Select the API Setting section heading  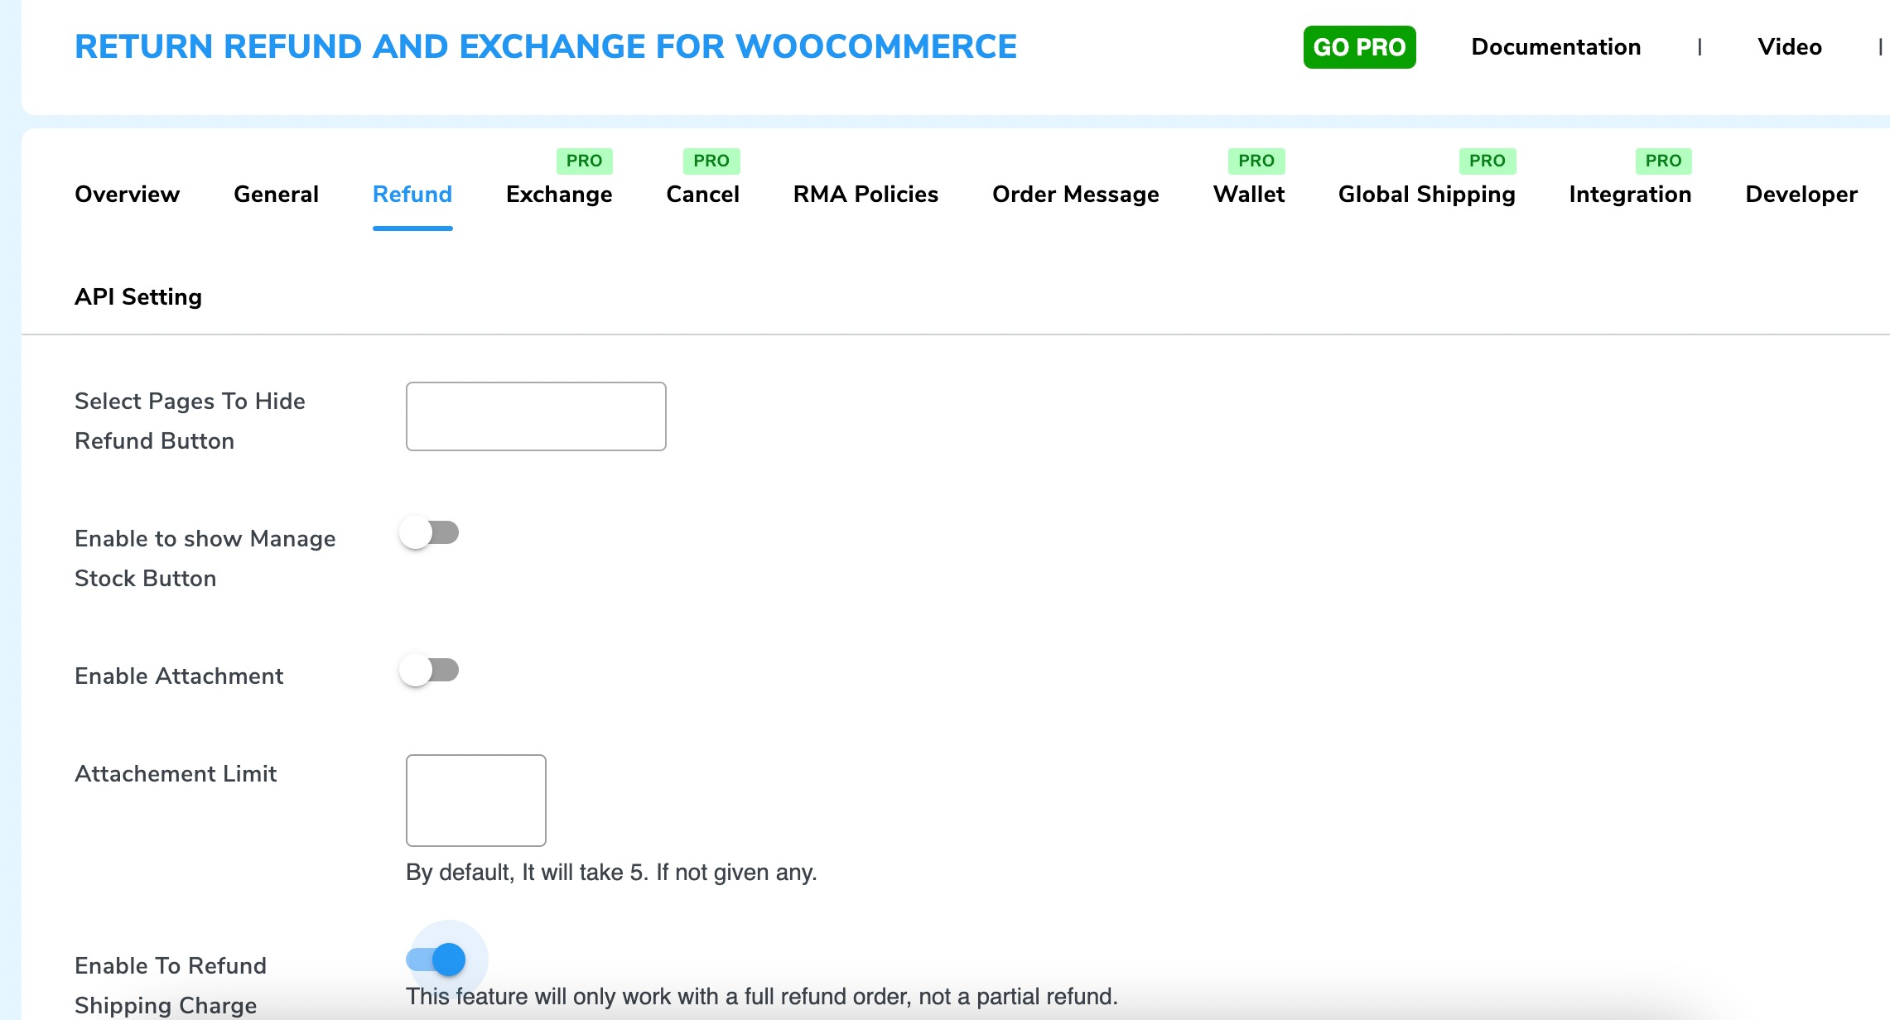point(138,296)
